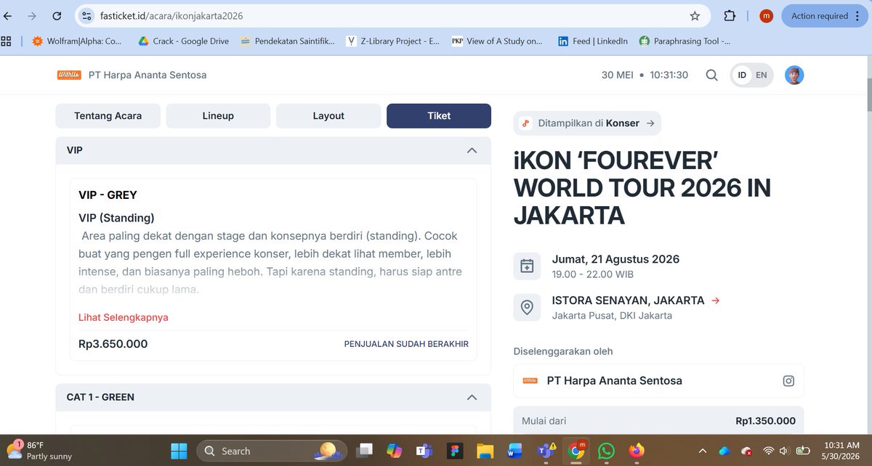Select the Tiket tab
872x466 pixels.
[439, 116]
